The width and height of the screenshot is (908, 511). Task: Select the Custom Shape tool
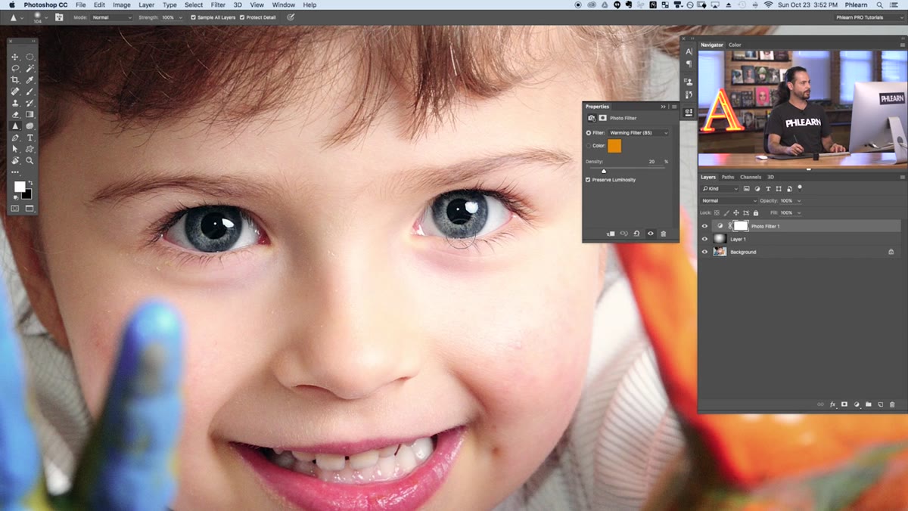pyautogui.click(x=30, y=149)
